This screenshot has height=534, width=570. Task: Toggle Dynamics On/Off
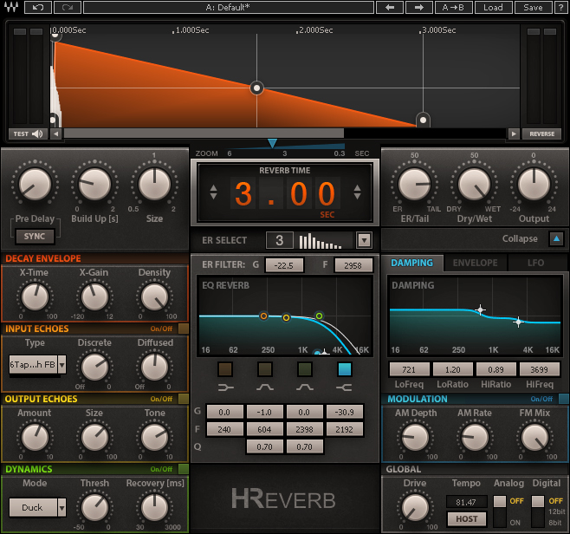point(184,469)
